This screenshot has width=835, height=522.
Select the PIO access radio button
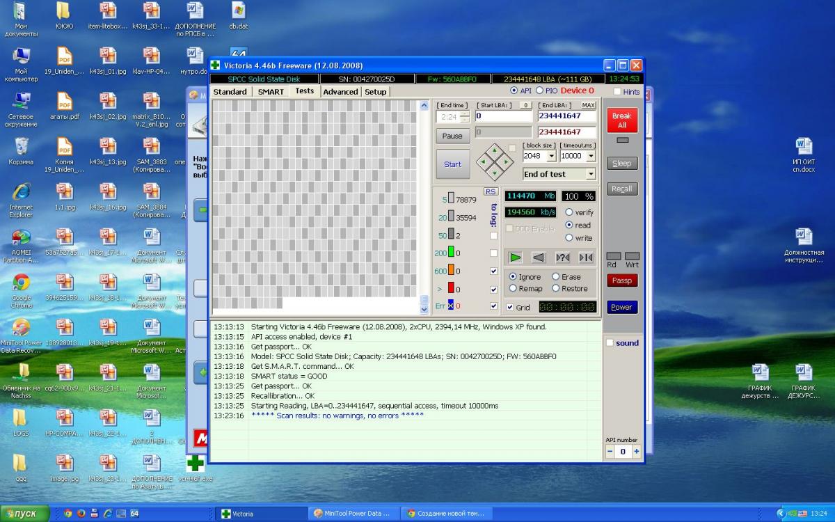point(540,90)
